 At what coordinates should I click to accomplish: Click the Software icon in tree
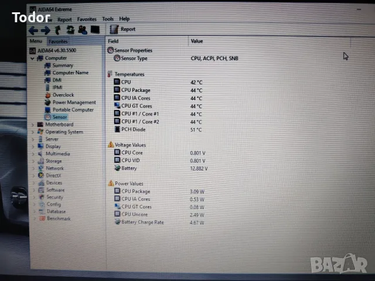(x=42, y=190)
